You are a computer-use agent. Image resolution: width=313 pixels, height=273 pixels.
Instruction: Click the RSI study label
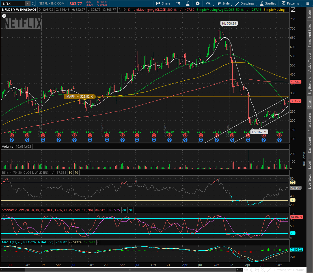[28, 173]
